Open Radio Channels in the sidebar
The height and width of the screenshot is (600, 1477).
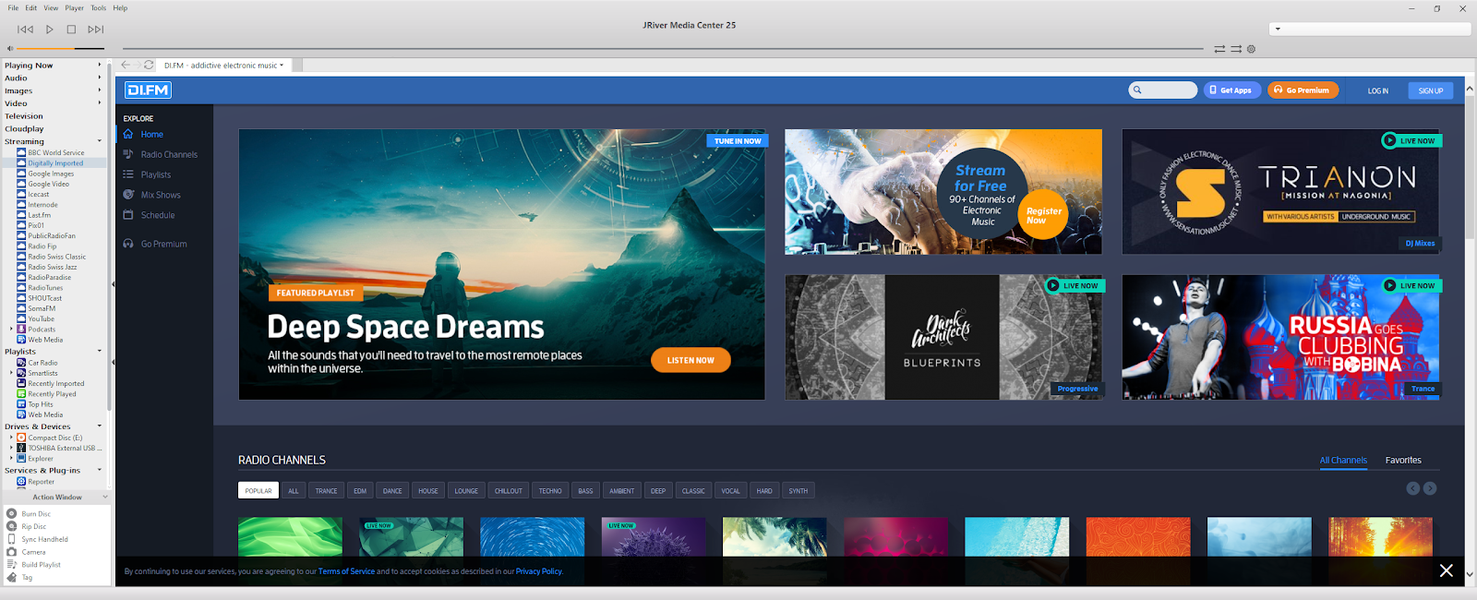[169, 155]
